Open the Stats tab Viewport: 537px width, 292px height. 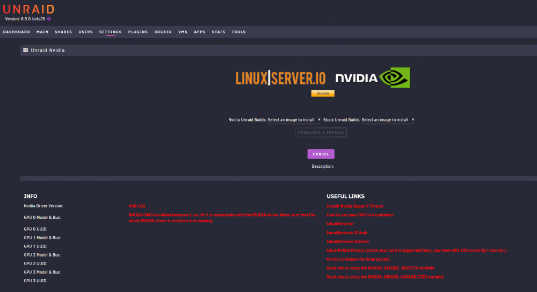[x=219, y=32]
